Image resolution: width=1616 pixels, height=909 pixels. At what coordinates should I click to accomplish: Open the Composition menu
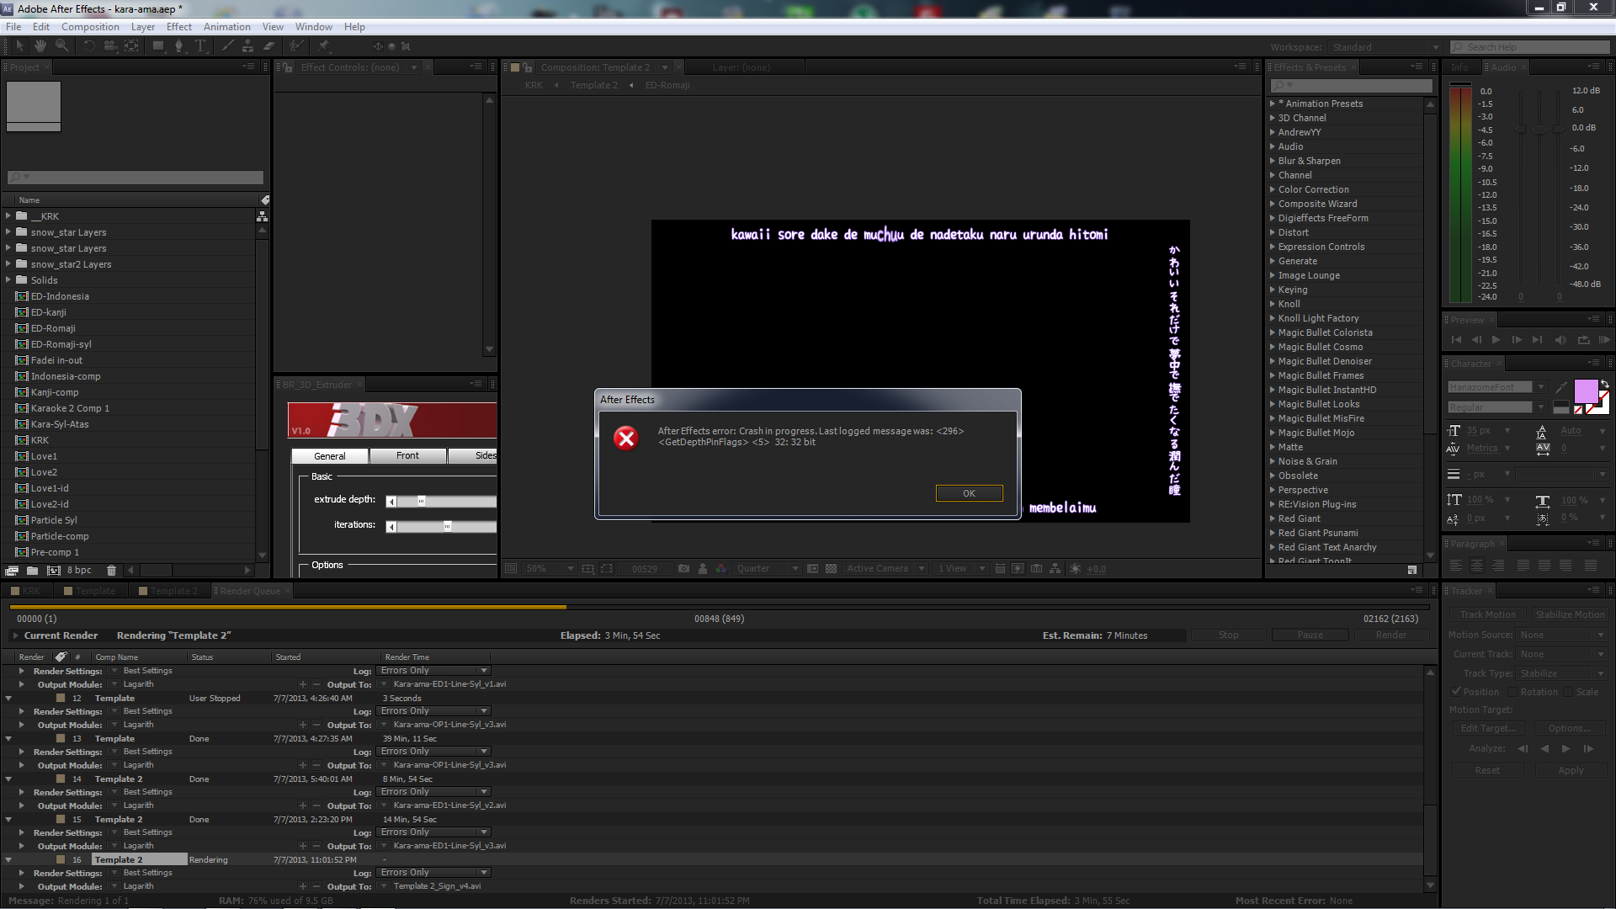(90, 27)
